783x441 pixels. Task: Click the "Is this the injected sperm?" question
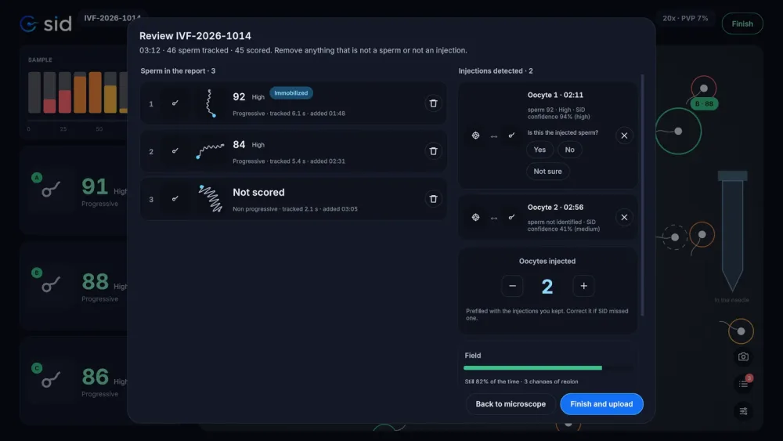(x=563, y=133)
